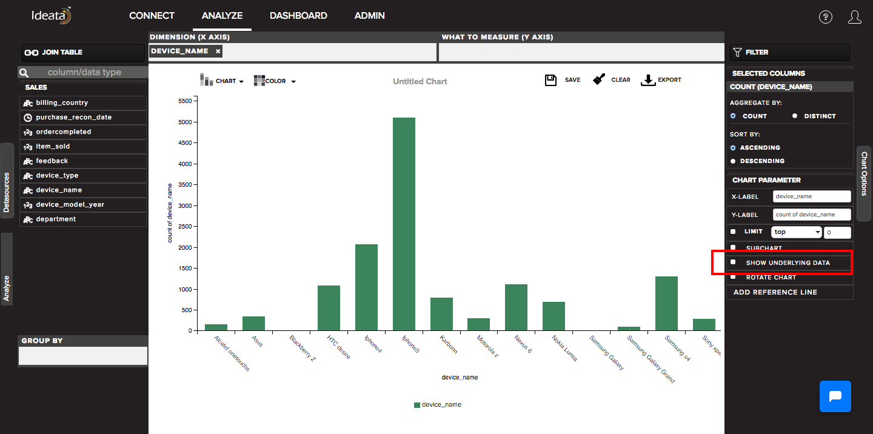Choose Ascending sort order
This screenshot has width=873, height=434.
[733, 147]
